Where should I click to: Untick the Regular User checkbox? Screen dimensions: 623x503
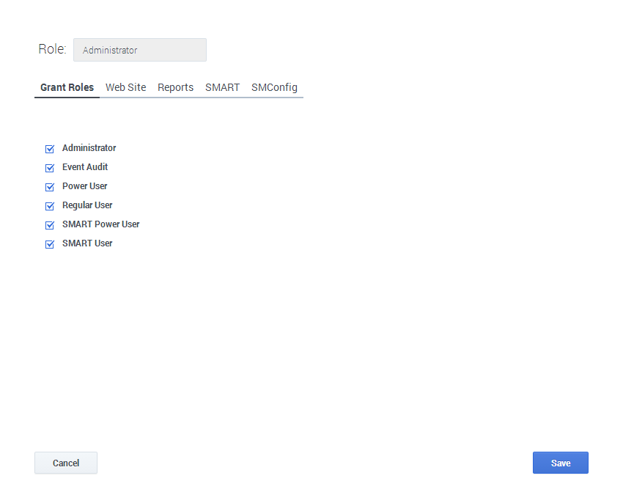(x=50, y=206)
